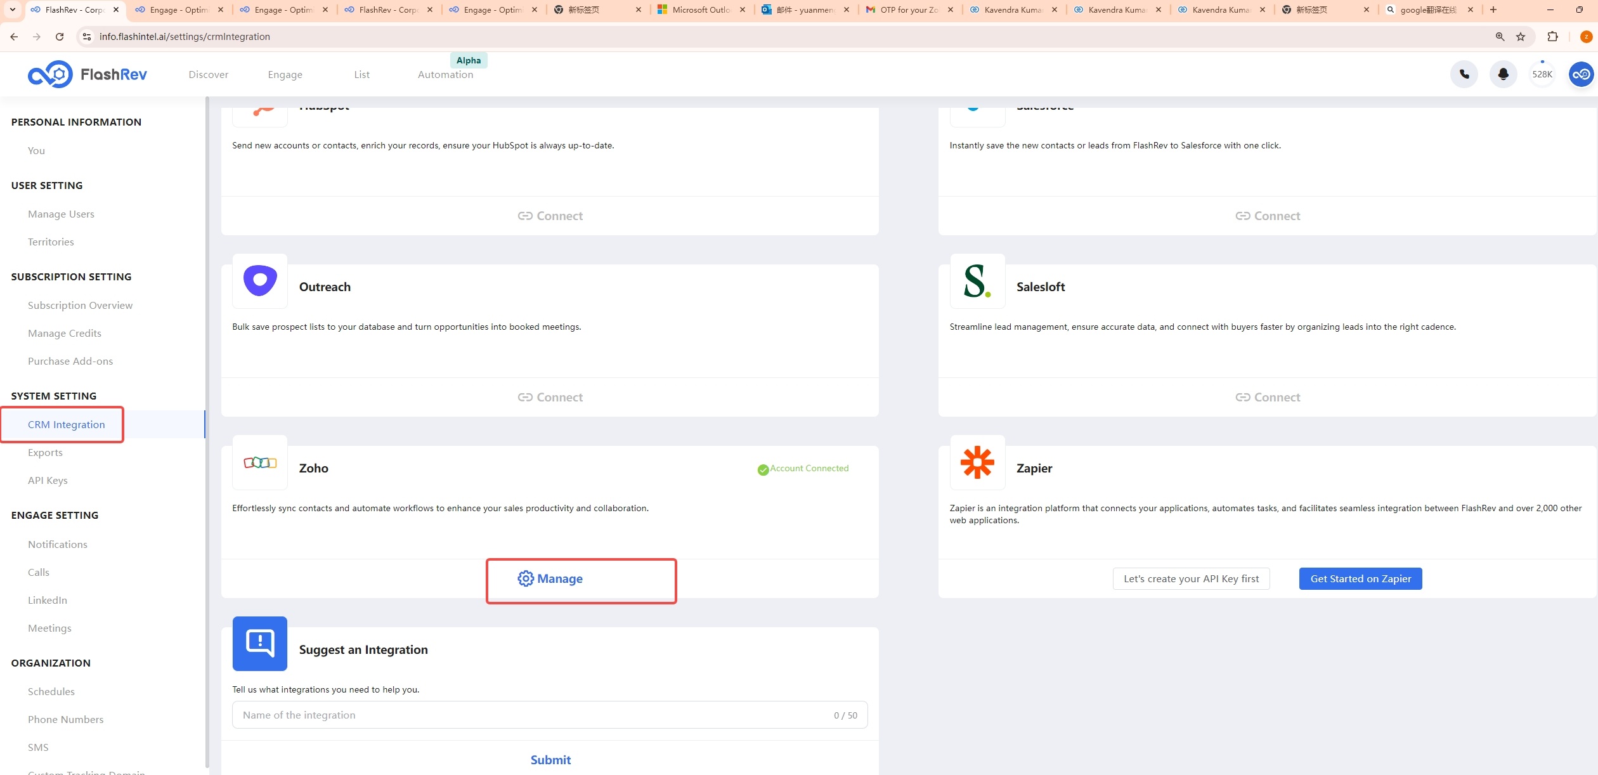Open Phone Numbers in sidebar

point(65,719)
